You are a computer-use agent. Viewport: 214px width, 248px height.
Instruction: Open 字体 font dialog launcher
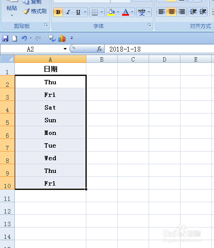(x=149, y=25)
